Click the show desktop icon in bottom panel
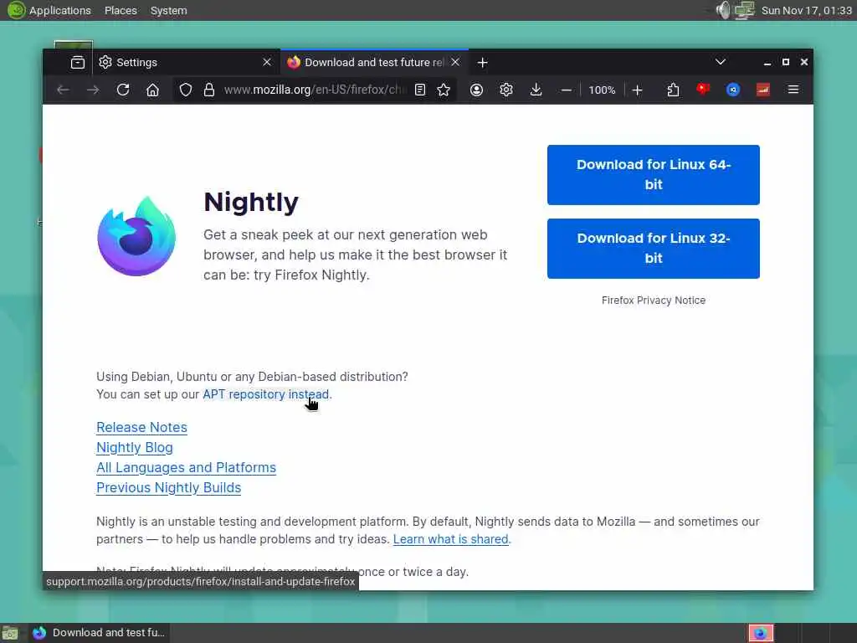The image size is (857, 643). (10, 633)
